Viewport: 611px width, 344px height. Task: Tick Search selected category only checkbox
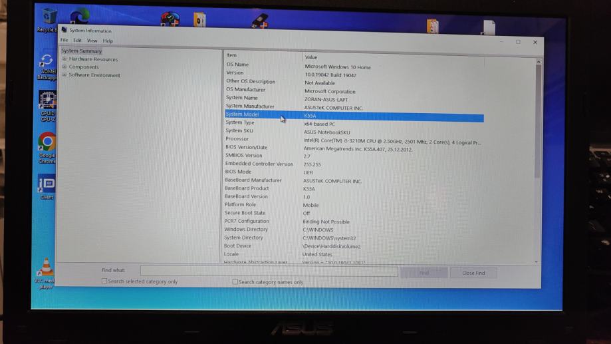pos(104,281)
